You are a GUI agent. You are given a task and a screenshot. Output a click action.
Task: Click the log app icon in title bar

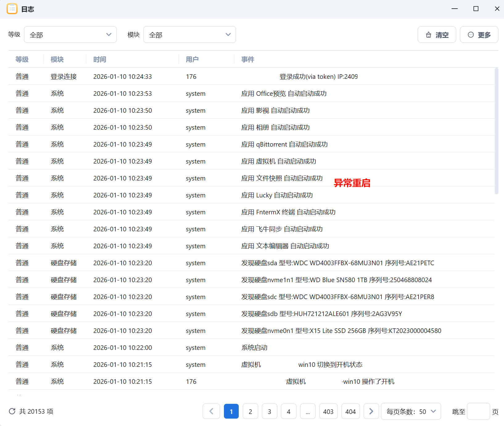(x=12, y=9)
